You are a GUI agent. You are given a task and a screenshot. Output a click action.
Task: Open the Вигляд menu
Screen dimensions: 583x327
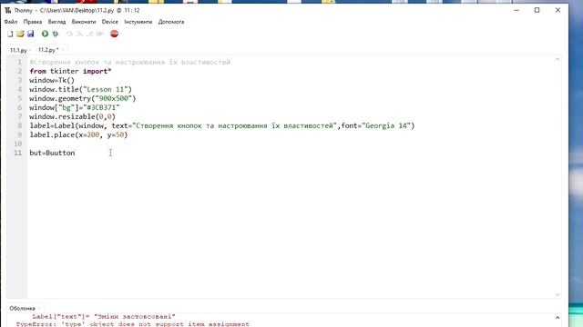[x=56, y=22]
